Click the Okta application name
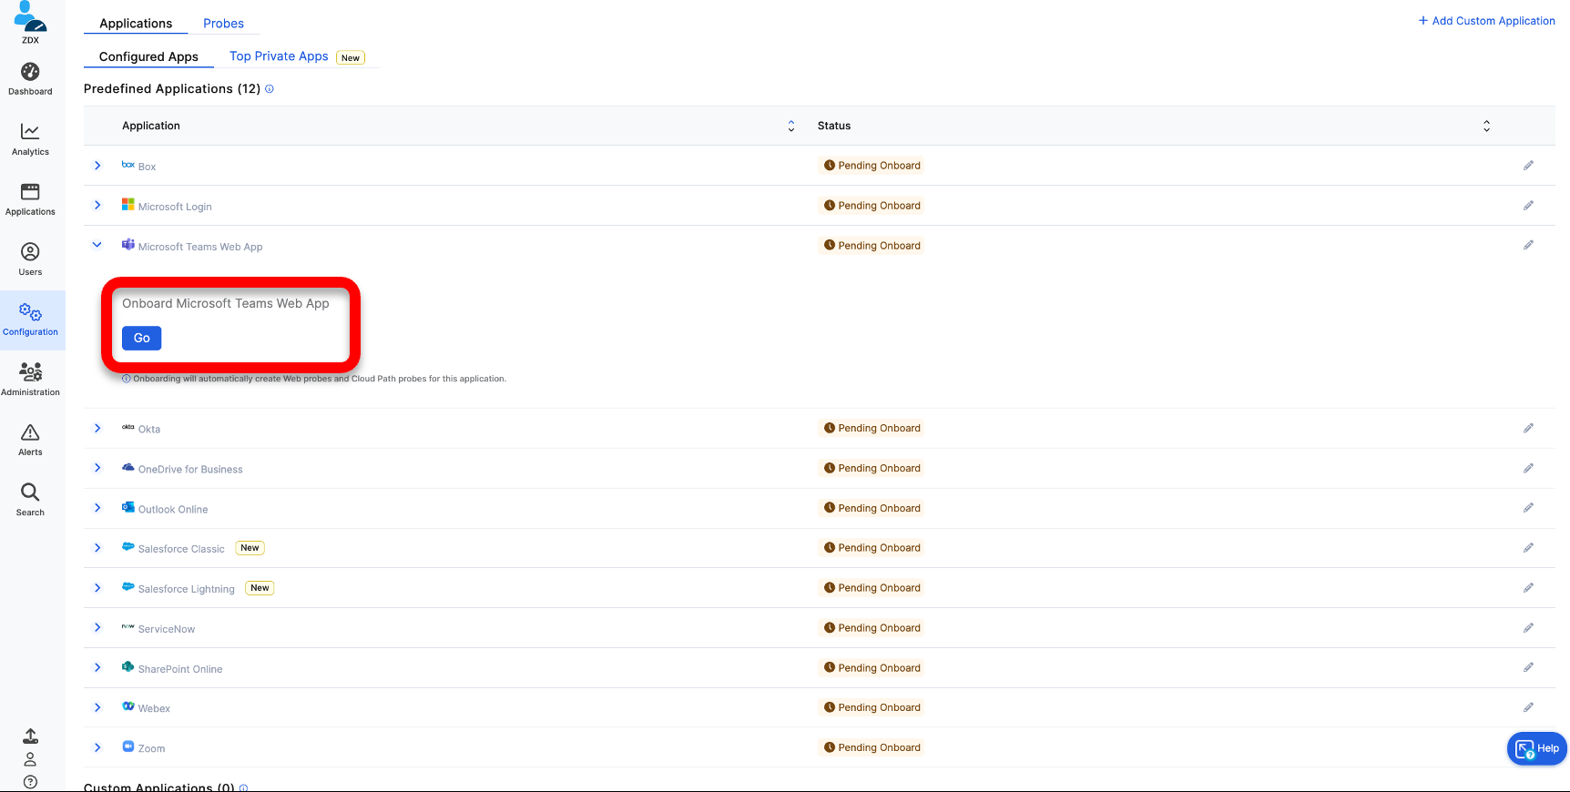This screenshot has height=792, width=1570. pos(149,429)
